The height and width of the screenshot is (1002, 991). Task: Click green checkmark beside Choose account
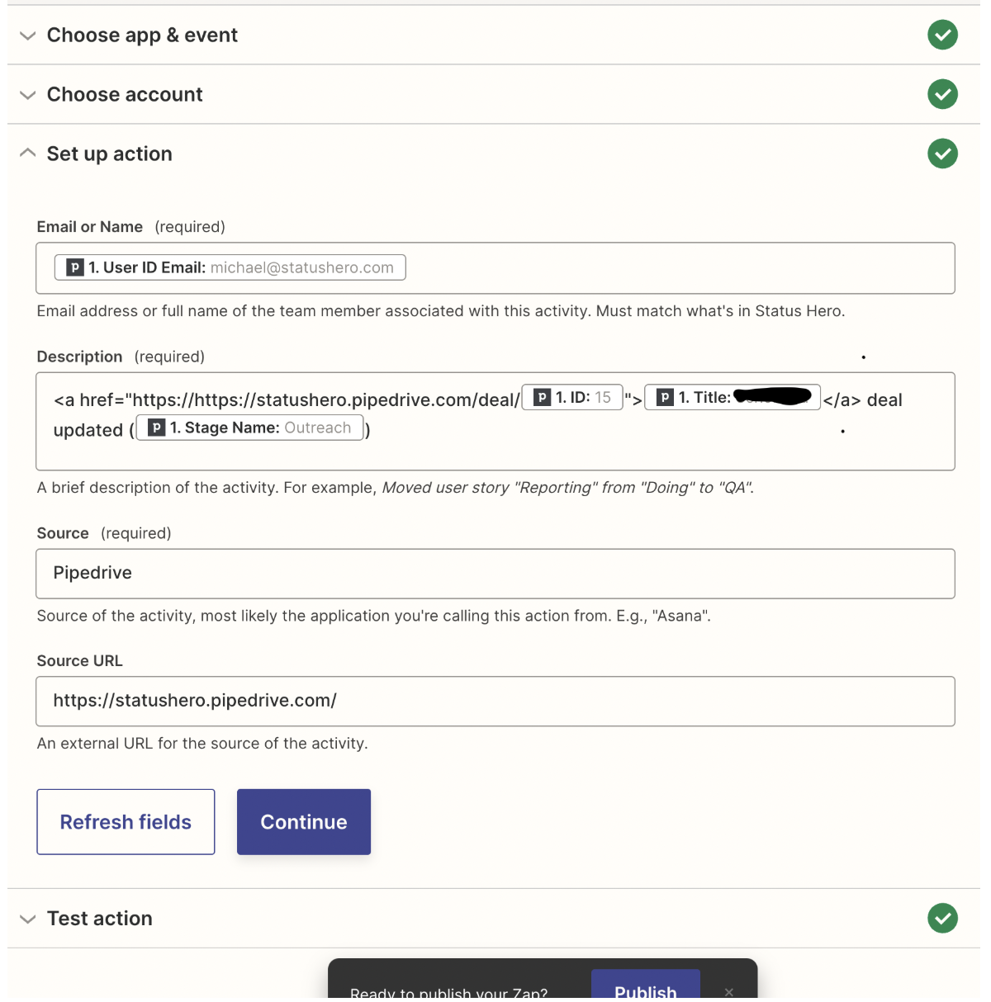tap(942, 94)
